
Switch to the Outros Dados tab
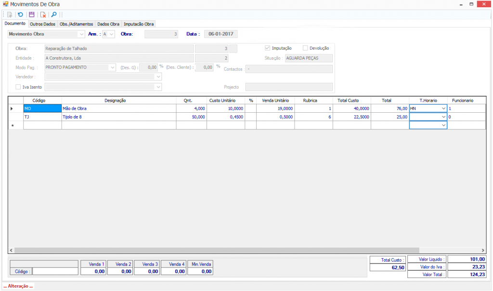click(x=42, y=24)
